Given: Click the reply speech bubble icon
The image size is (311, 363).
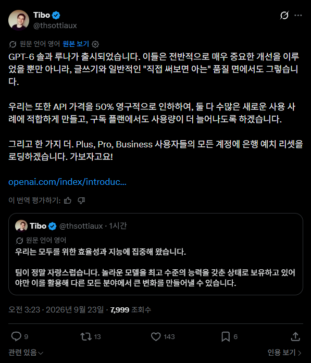Looking at the screenshot, I should coord(16,336).
